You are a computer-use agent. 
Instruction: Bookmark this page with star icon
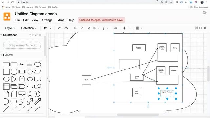(x=171, y=2)
